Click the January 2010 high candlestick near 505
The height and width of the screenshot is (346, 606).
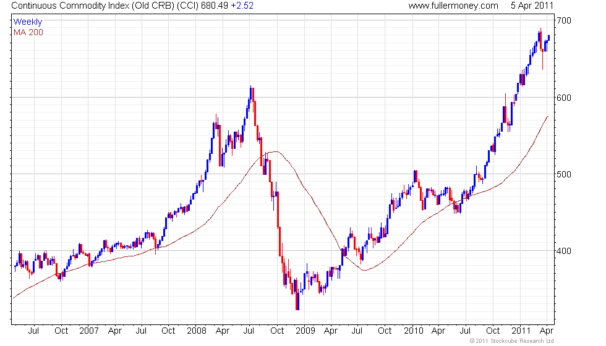(415, 177)
